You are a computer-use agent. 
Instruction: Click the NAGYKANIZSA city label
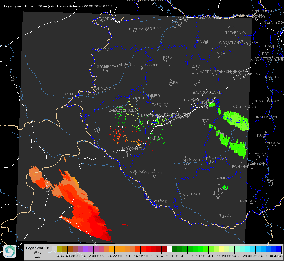(x=133, y=148)
